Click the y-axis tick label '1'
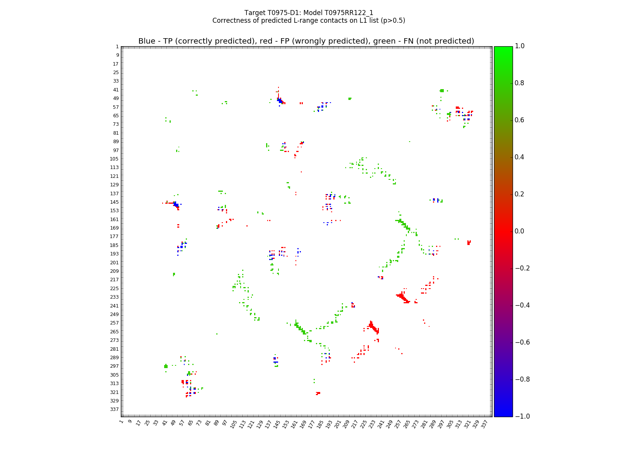618x463 pixels. tap(117, 47)
